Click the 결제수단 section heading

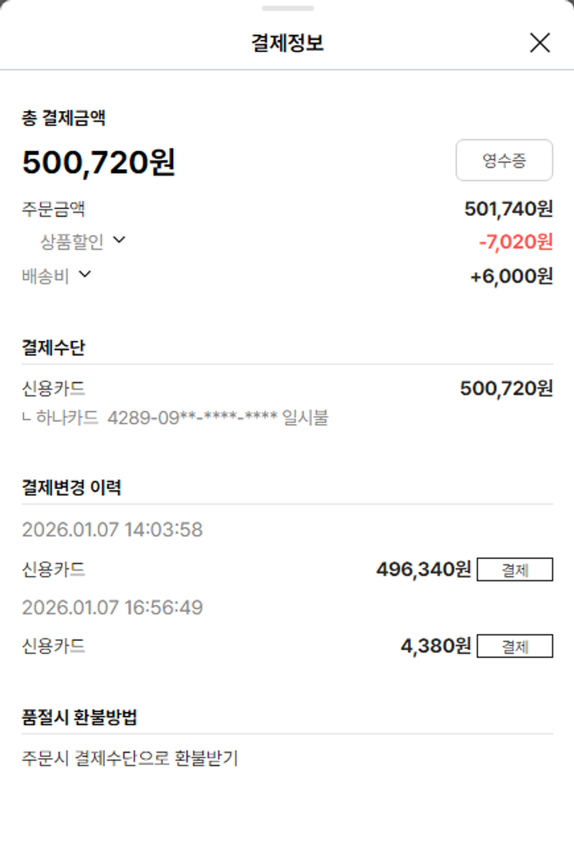pos(54,348)
